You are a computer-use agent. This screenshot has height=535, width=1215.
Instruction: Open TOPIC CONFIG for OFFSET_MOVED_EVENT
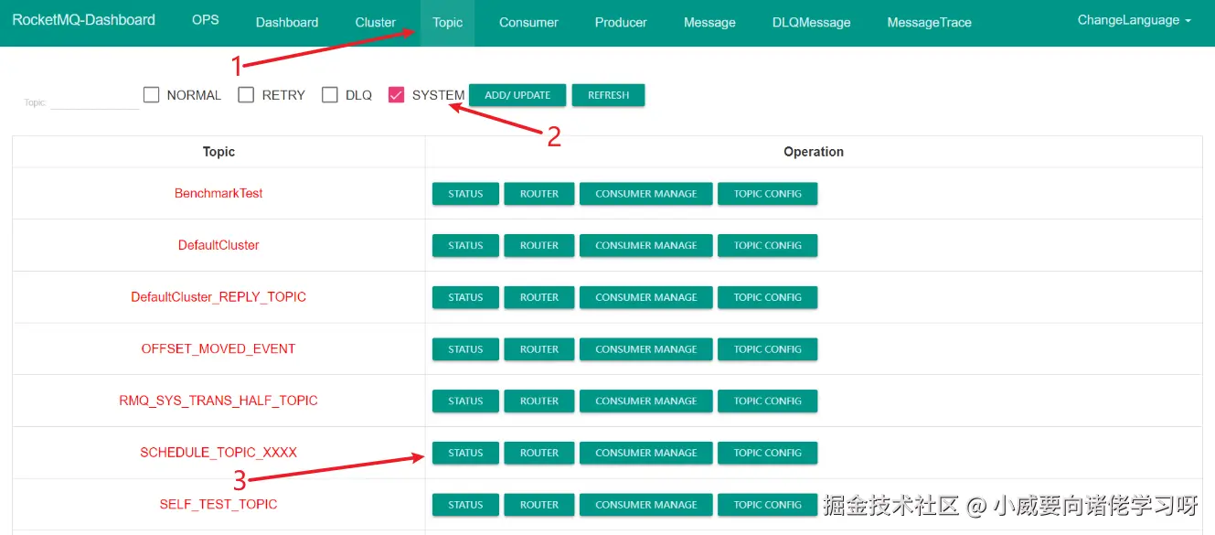tap(767, 349)
